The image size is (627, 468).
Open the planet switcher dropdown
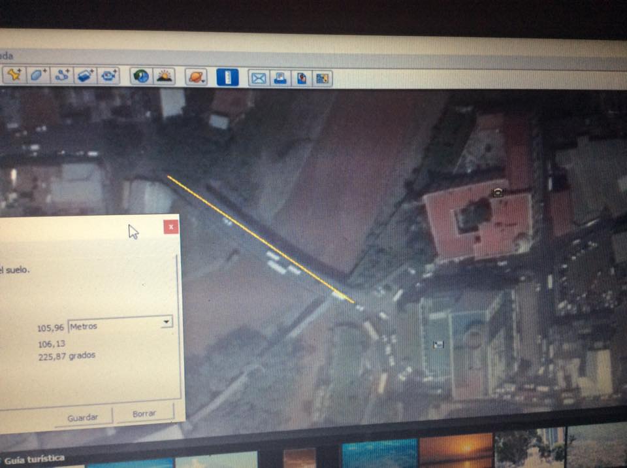[195, 77]
